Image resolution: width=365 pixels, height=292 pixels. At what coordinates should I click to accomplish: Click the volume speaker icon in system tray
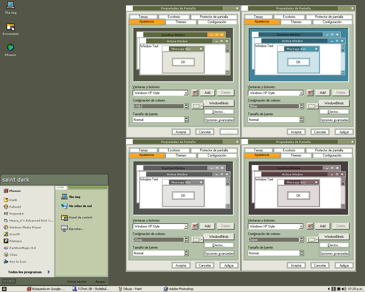344,289
